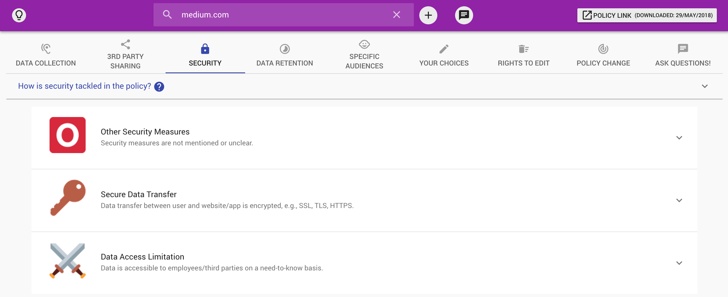728x297 pixels.
Task: Switch to the Data Collection tab
Action: pyautogui.click(x=46, y=55)
